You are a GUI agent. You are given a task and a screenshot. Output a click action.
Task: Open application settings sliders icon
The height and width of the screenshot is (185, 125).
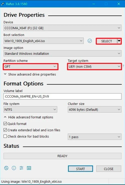point(21,168)
